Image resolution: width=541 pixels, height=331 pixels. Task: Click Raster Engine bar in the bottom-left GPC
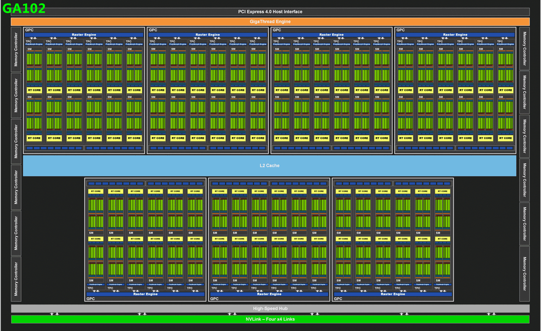coord(145,294)
